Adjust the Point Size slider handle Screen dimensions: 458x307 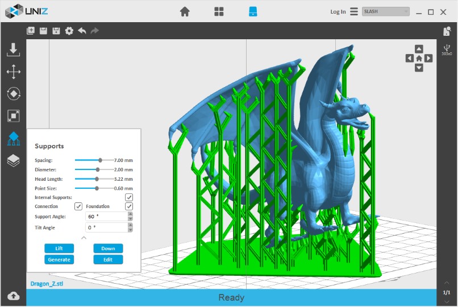click(x=97, y=188)
